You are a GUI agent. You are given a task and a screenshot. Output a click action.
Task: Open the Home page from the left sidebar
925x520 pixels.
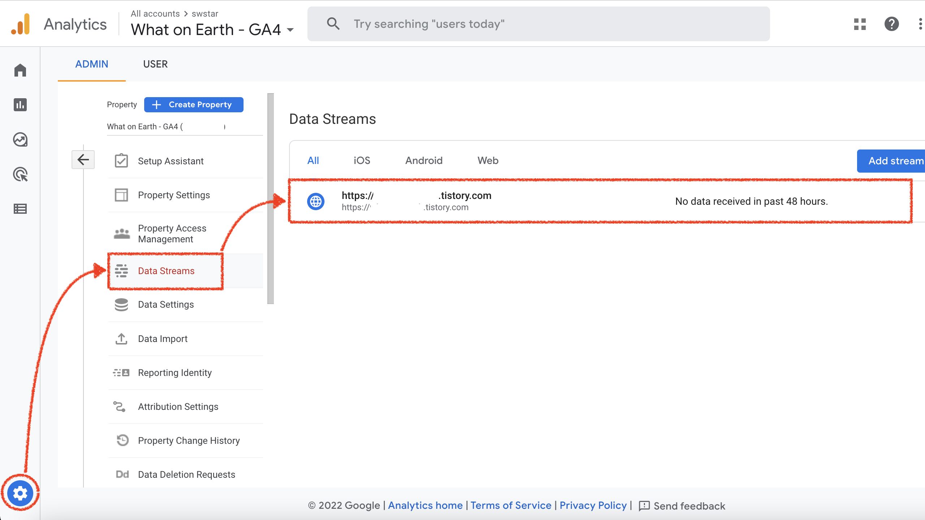tap(20, 70)
